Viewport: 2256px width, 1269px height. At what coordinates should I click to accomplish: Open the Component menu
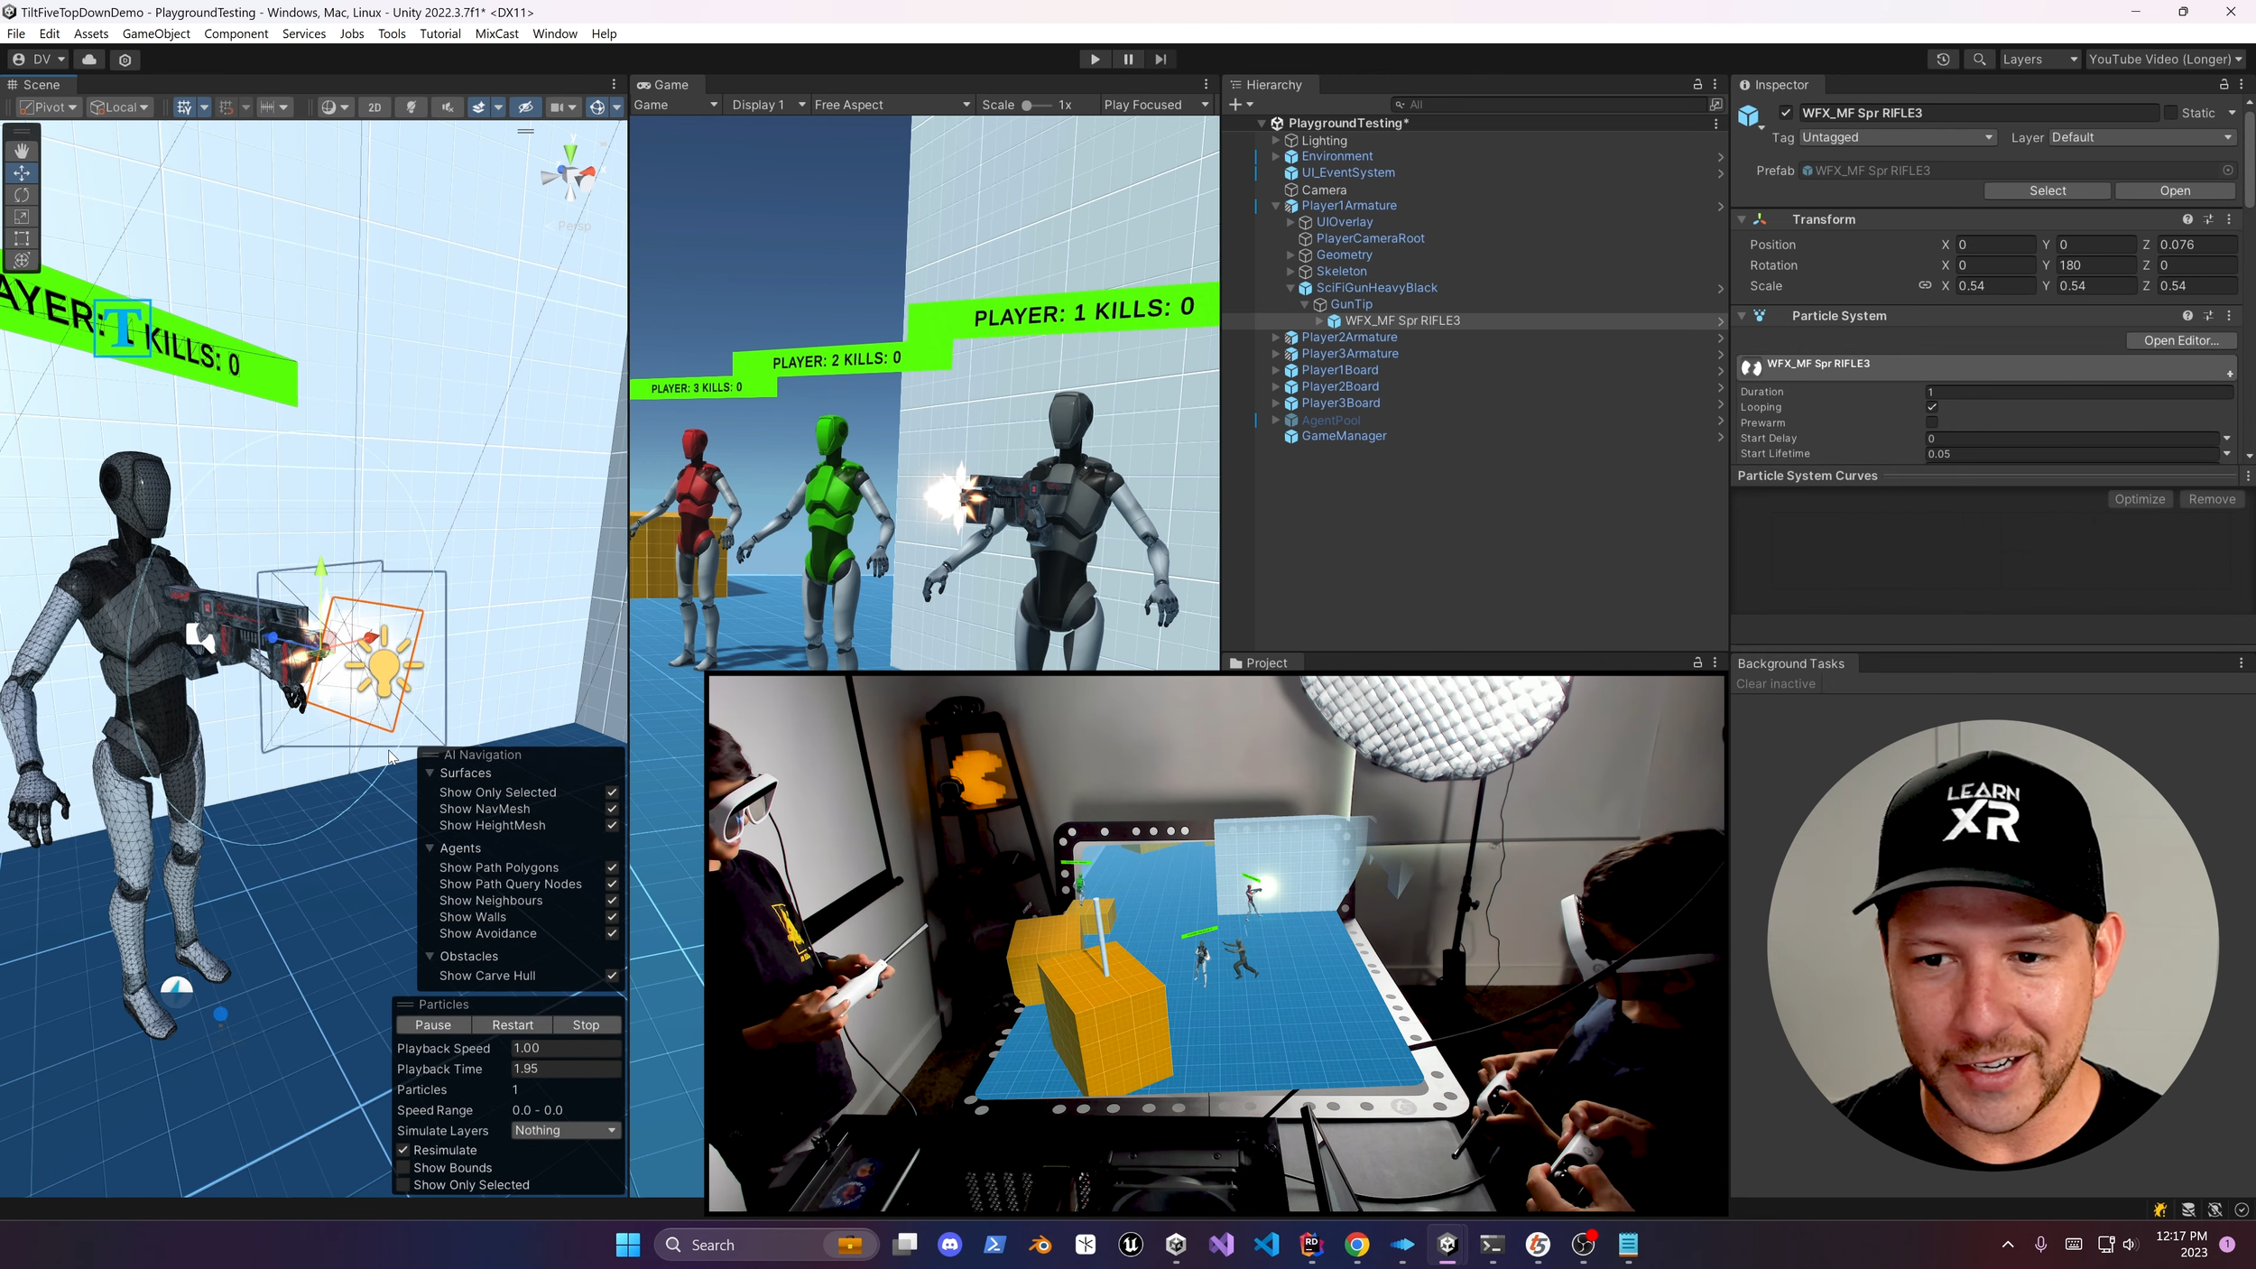point(236,34)
